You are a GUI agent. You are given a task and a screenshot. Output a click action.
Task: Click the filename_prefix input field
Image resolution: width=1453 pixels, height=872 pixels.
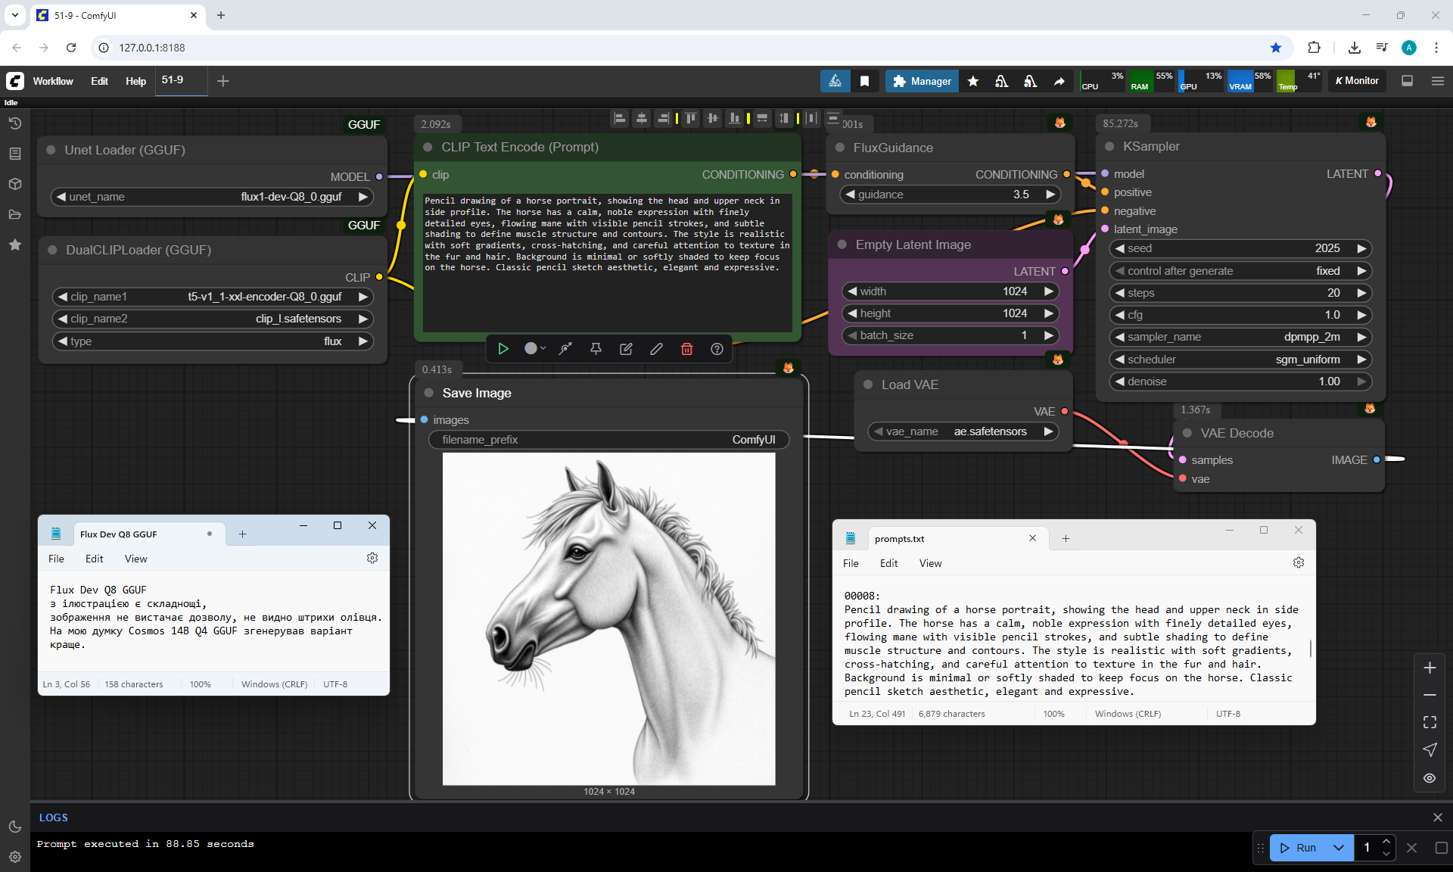coord(608,440)
